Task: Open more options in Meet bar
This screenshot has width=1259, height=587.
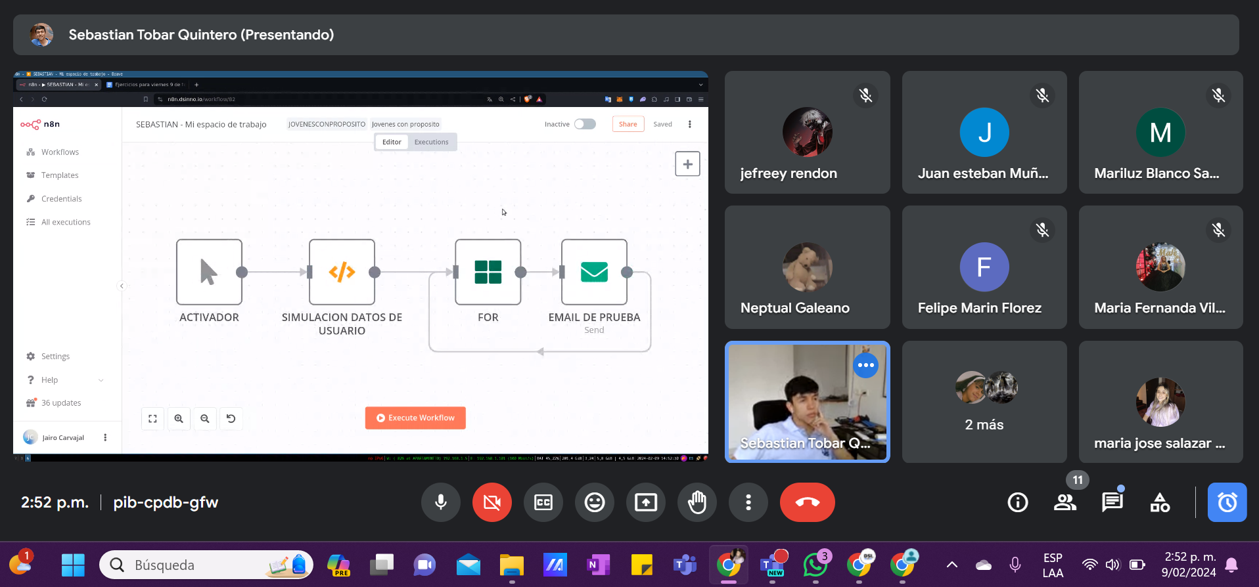Action: 748,502
